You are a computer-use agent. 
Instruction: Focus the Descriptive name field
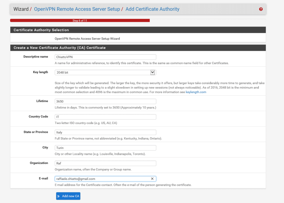(x=105, y=57)
